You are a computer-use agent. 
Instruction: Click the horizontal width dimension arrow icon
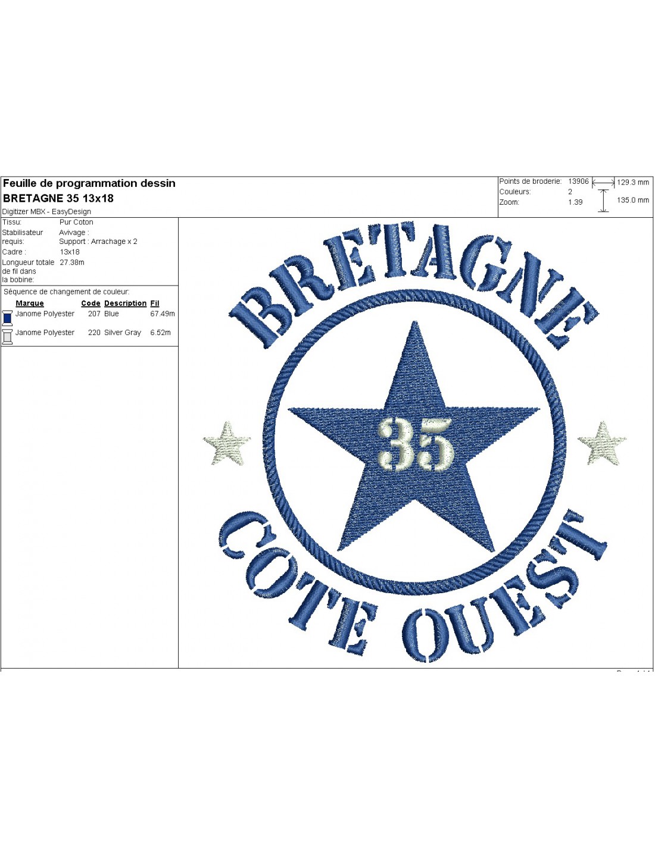tap(603, 183)
